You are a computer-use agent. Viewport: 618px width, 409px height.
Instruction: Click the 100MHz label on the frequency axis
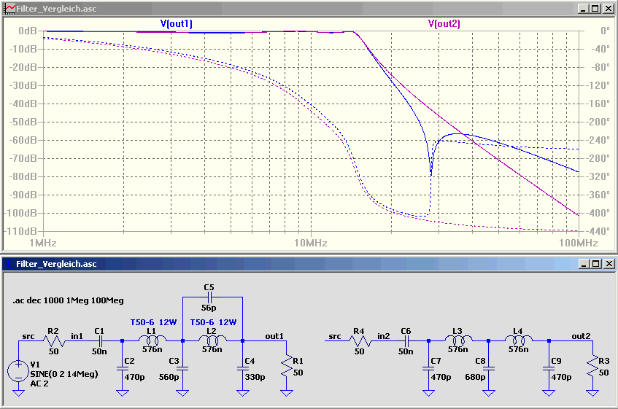(x=578, y=243)
